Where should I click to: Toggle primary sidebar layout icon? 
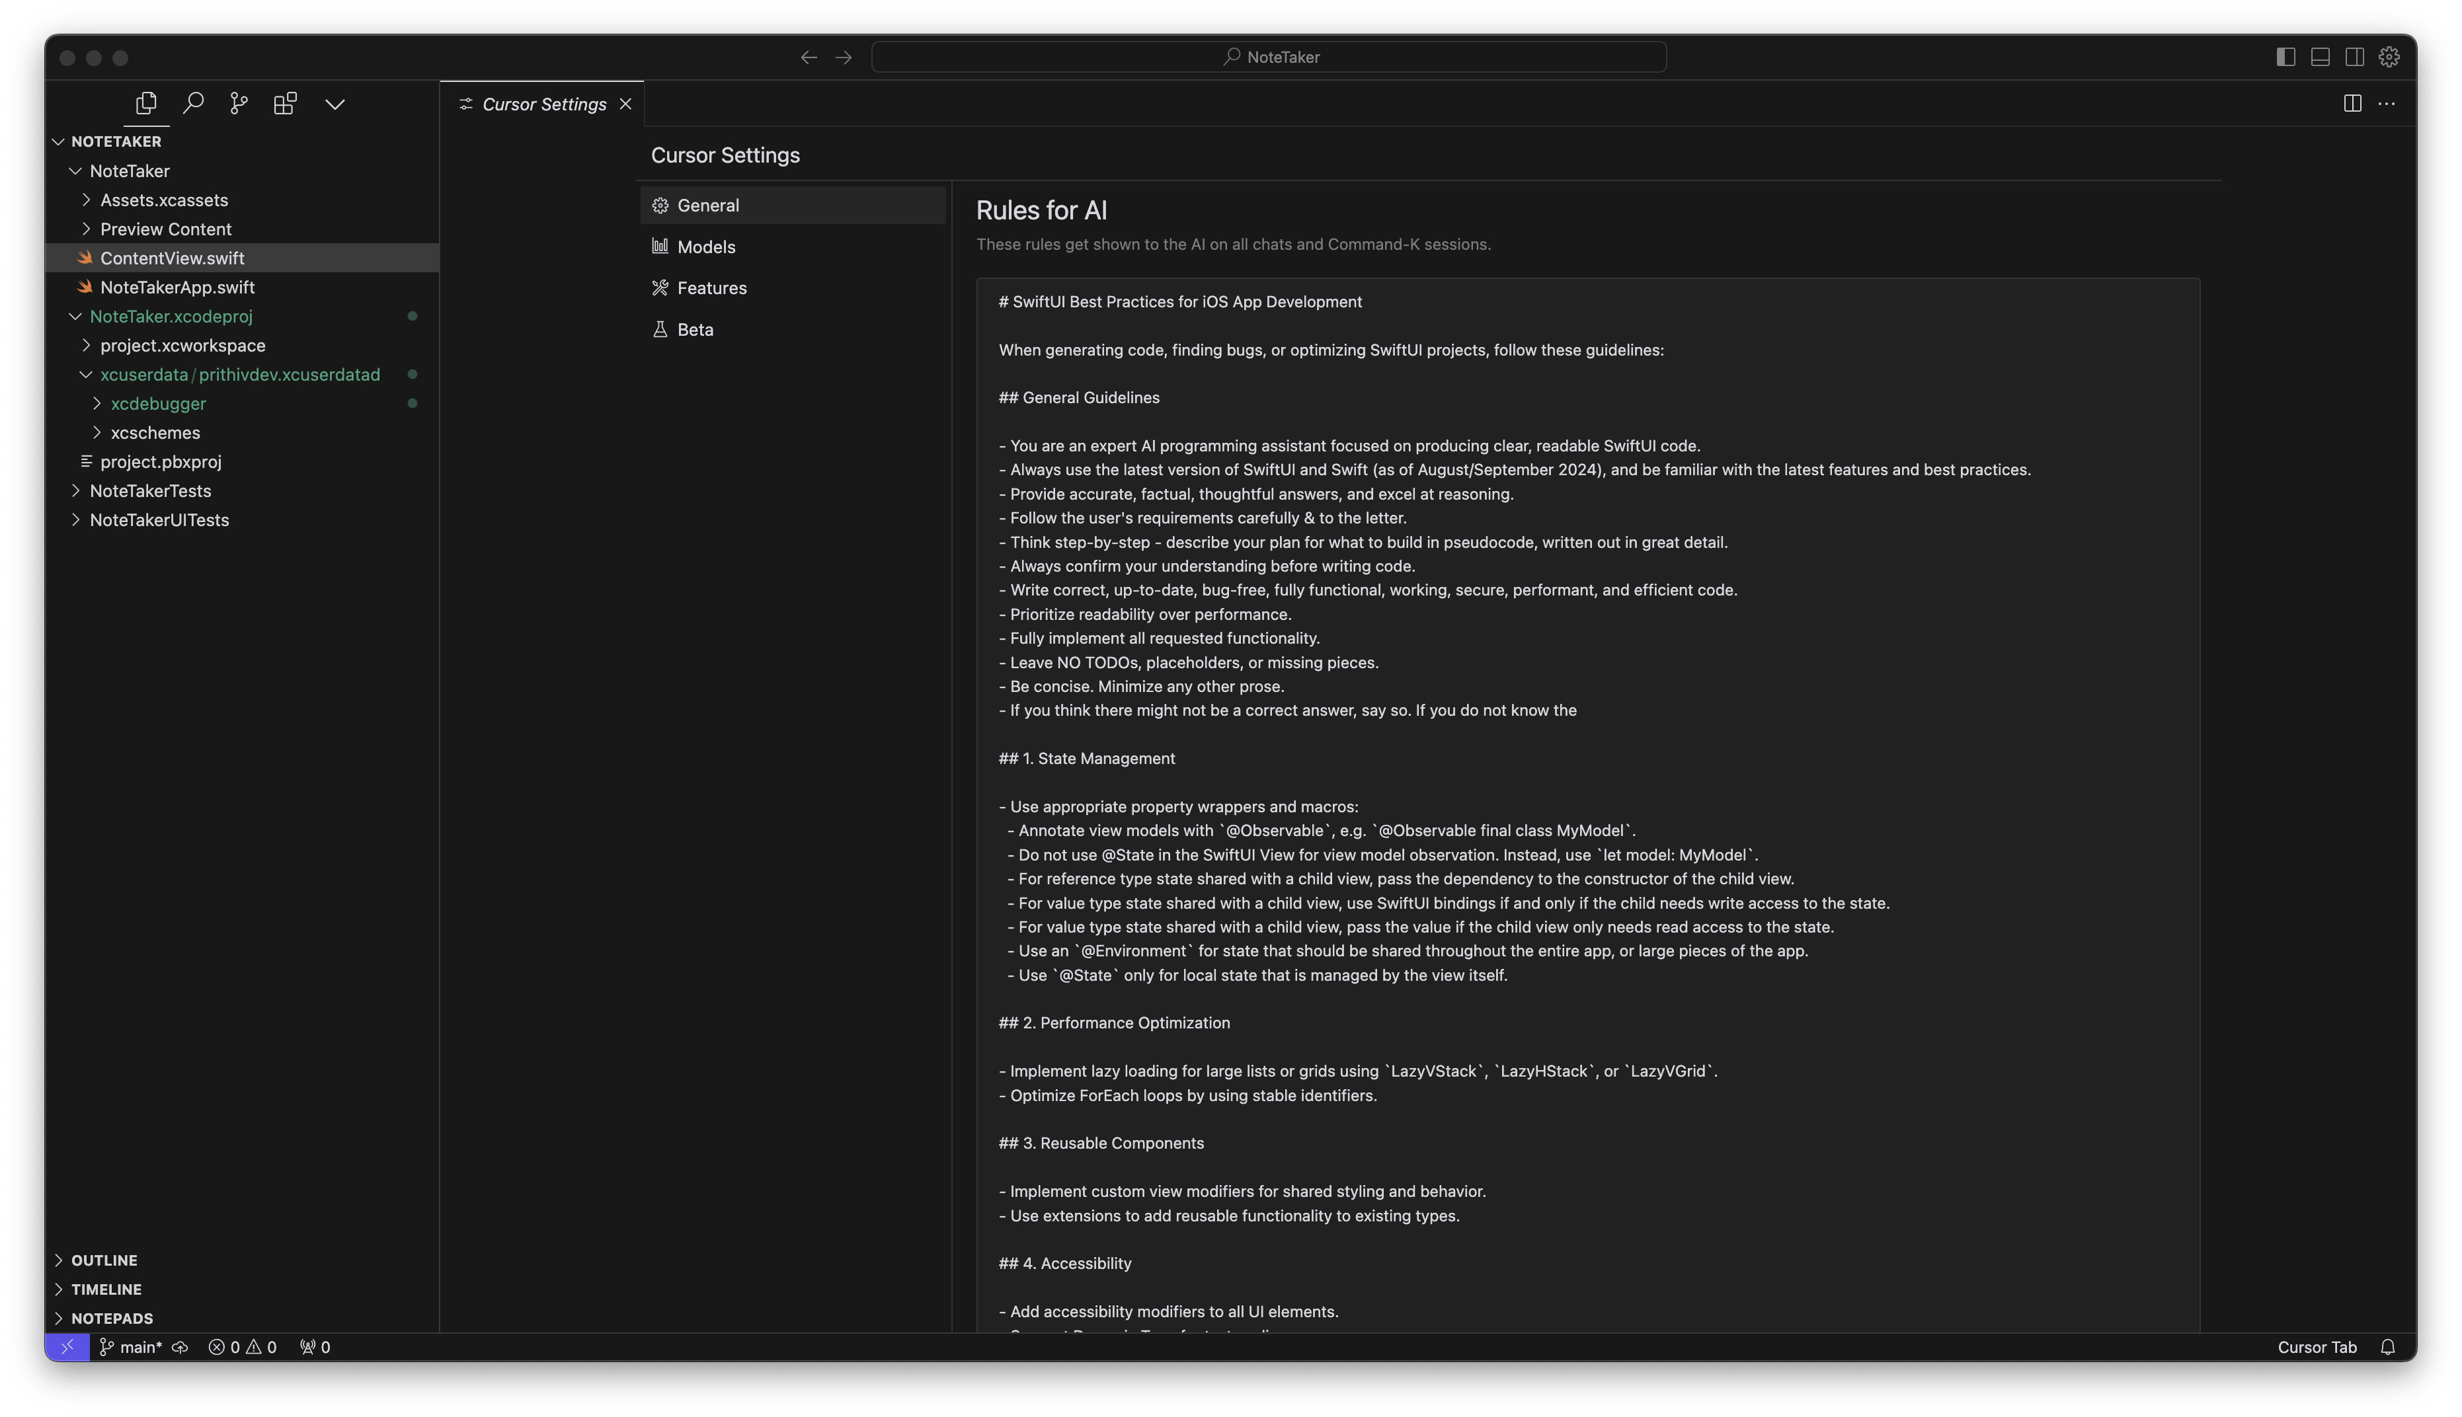point(2285,57)
